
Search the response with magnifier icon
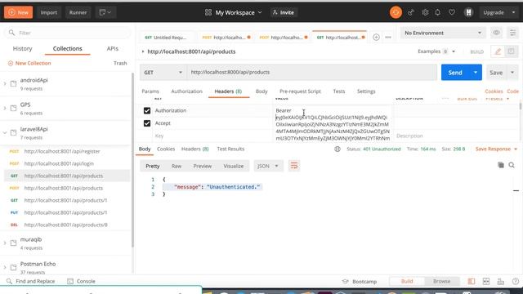[x=512, y=165]
